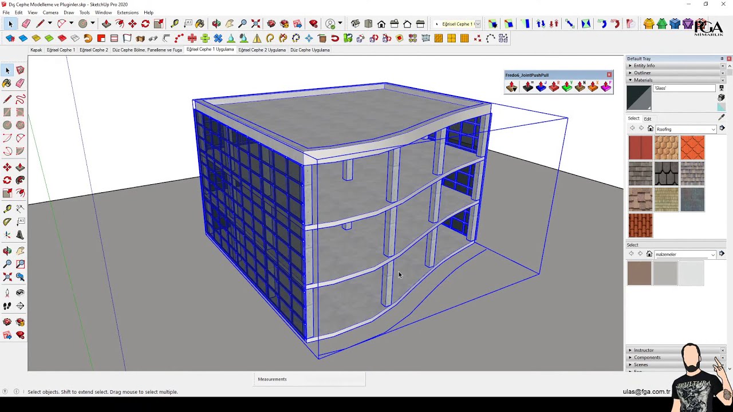Select the Eraser tool in top toolbar

click(26, 23)
